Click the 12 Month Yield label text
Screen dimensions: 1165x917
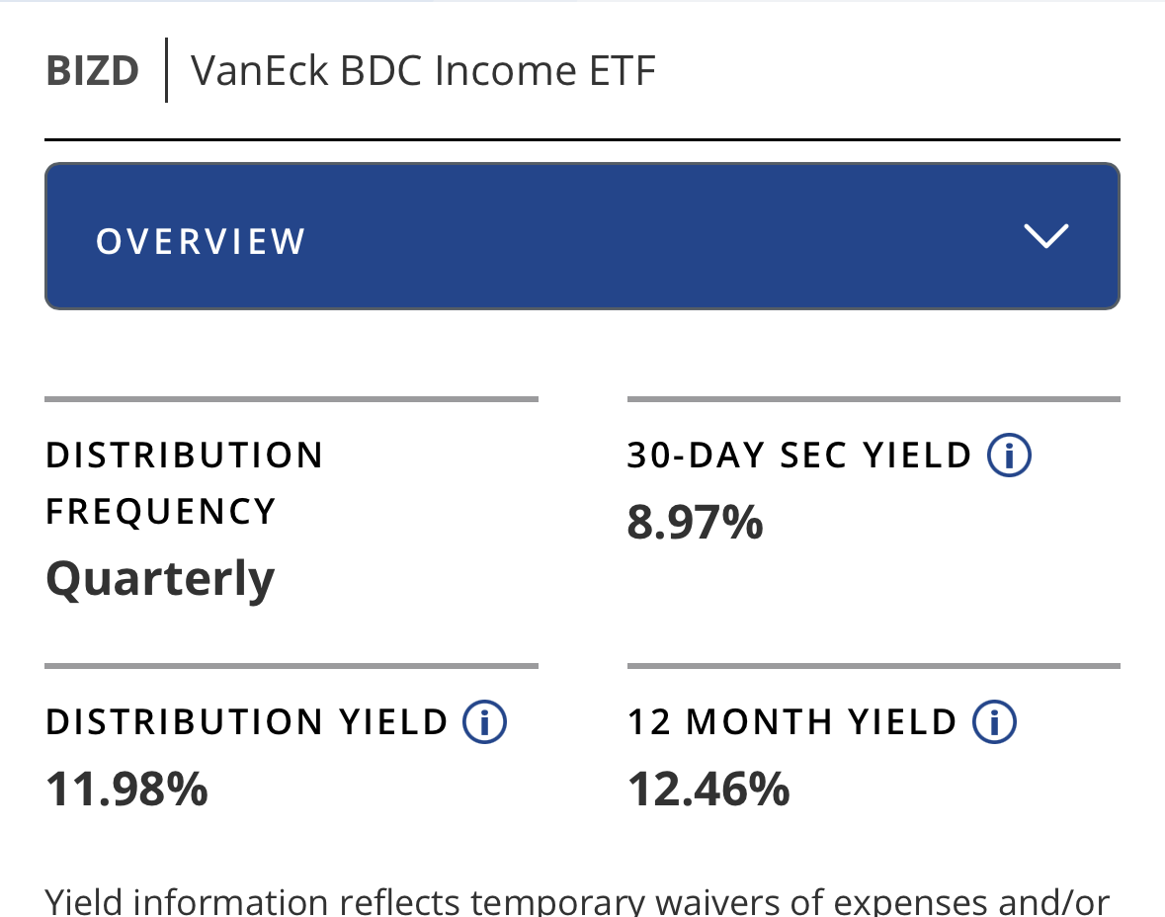coord(792,722)
